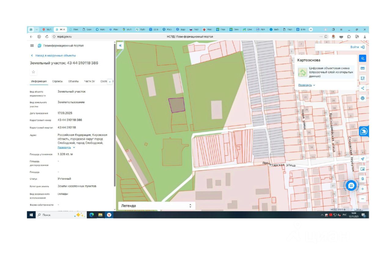Screen dimensions: 391x276
Task: Add land plot to favorites with star
Action: point(34,72)
